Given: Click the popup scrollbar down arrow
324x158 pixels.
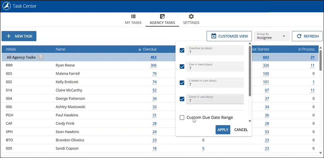Looking at the screenshot, I should coord(250,121).
